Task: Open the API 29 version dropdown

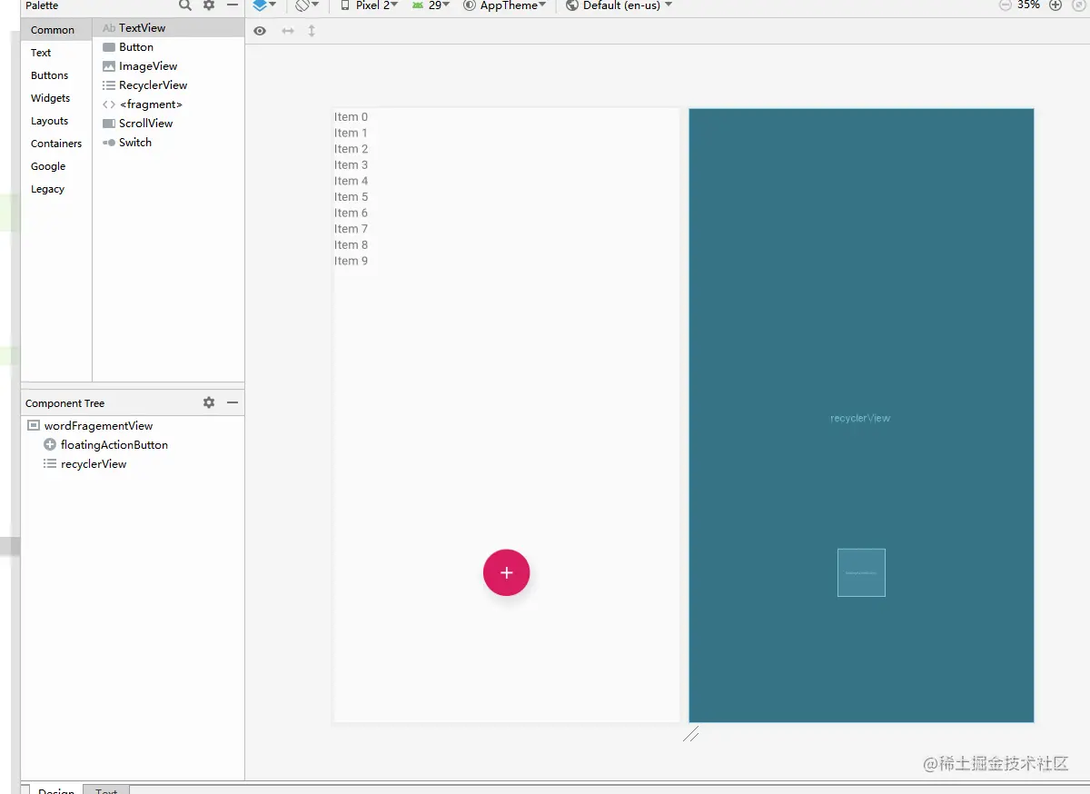Action: 431,5
